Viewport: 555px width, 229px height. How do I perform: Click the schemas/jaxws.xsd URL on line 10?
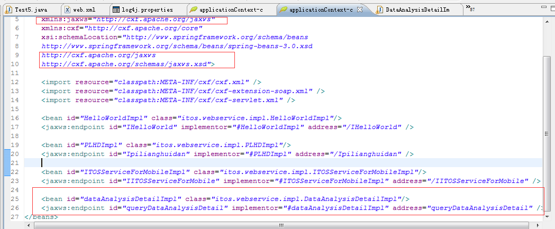126,64
